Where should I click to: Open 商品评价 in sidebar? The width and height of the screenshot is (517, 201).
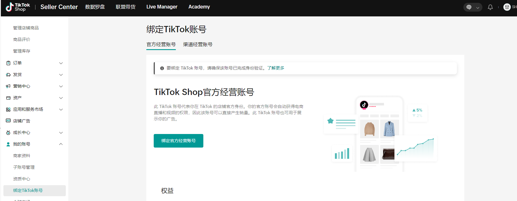(22, 40)
